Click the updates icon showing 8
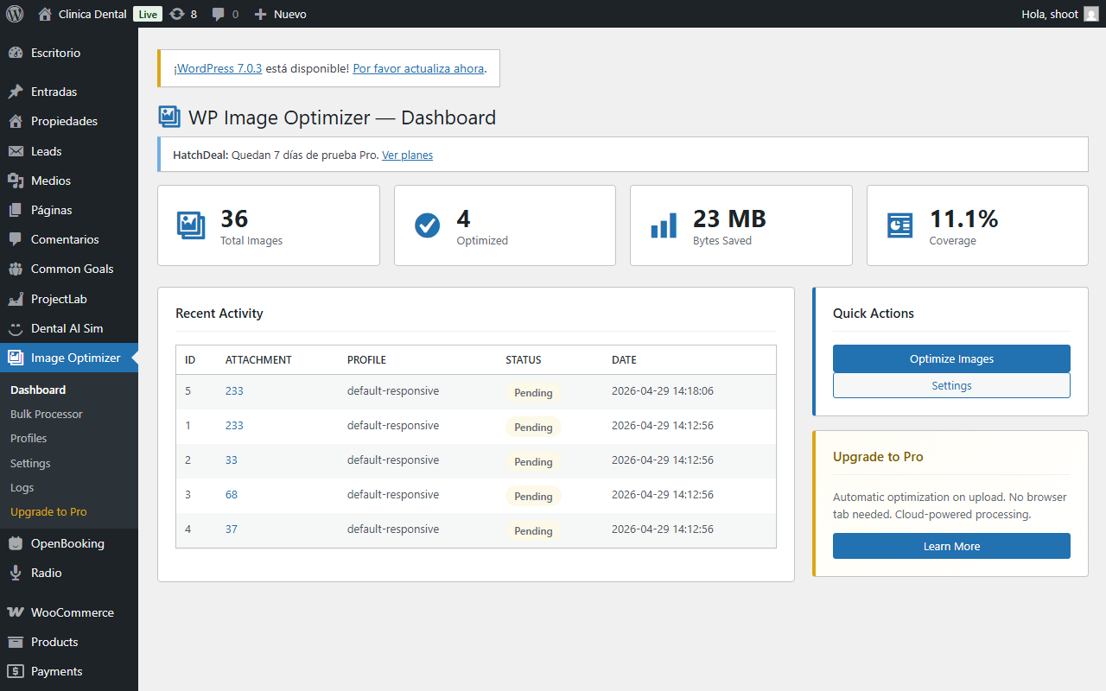The height and width of the screenshot is (691, 1106). (177, 14)
